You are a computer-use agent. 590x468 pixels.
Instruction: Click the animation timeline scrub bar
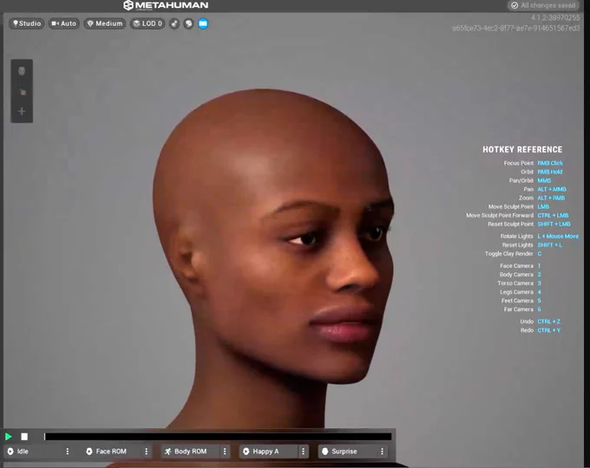point(217,437)
